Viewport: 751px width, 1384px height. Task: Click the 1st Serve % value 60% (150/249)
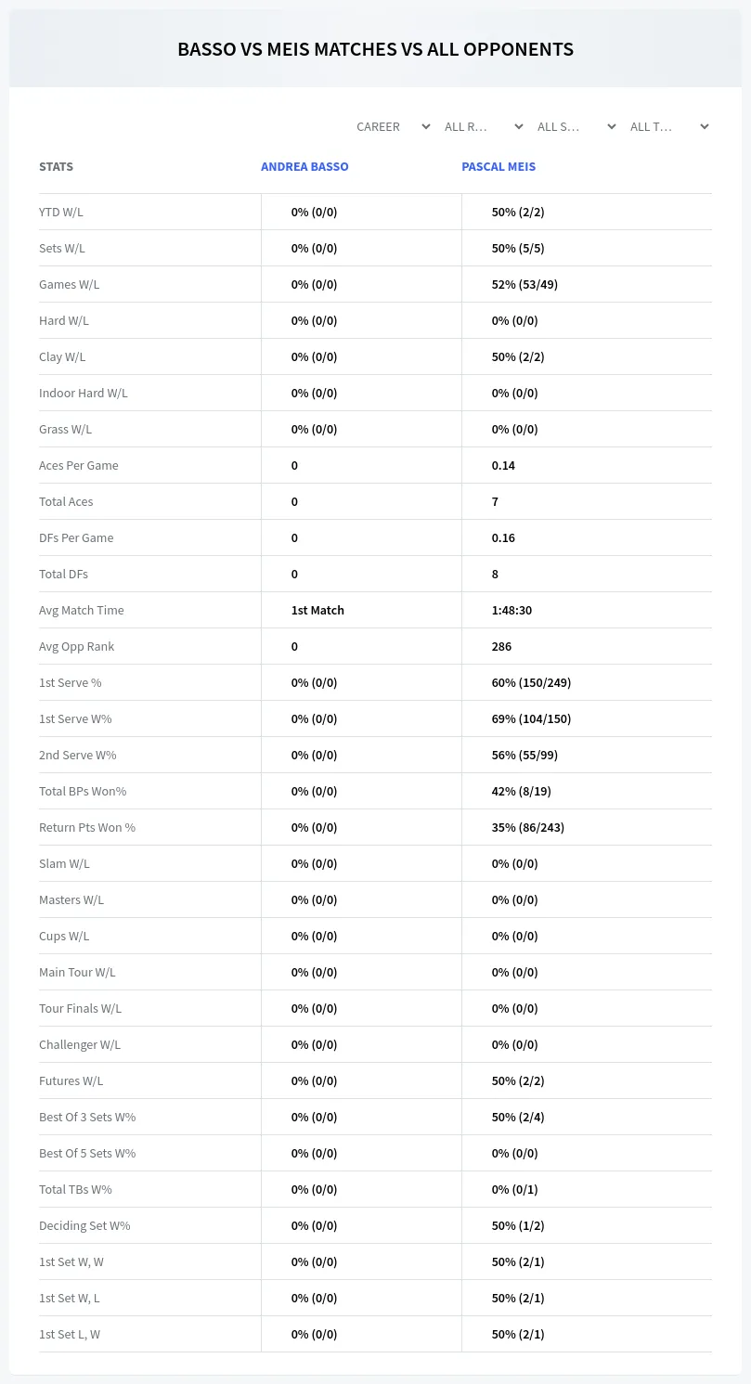531,682
